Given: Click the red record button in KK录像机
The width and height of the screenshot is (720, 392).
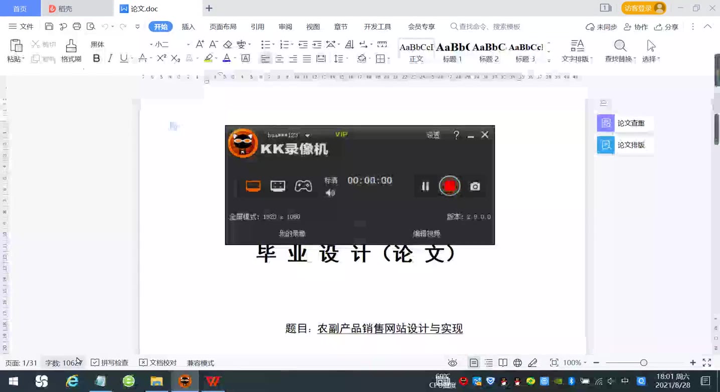Looking at the screenshot, I should [450, 186].
